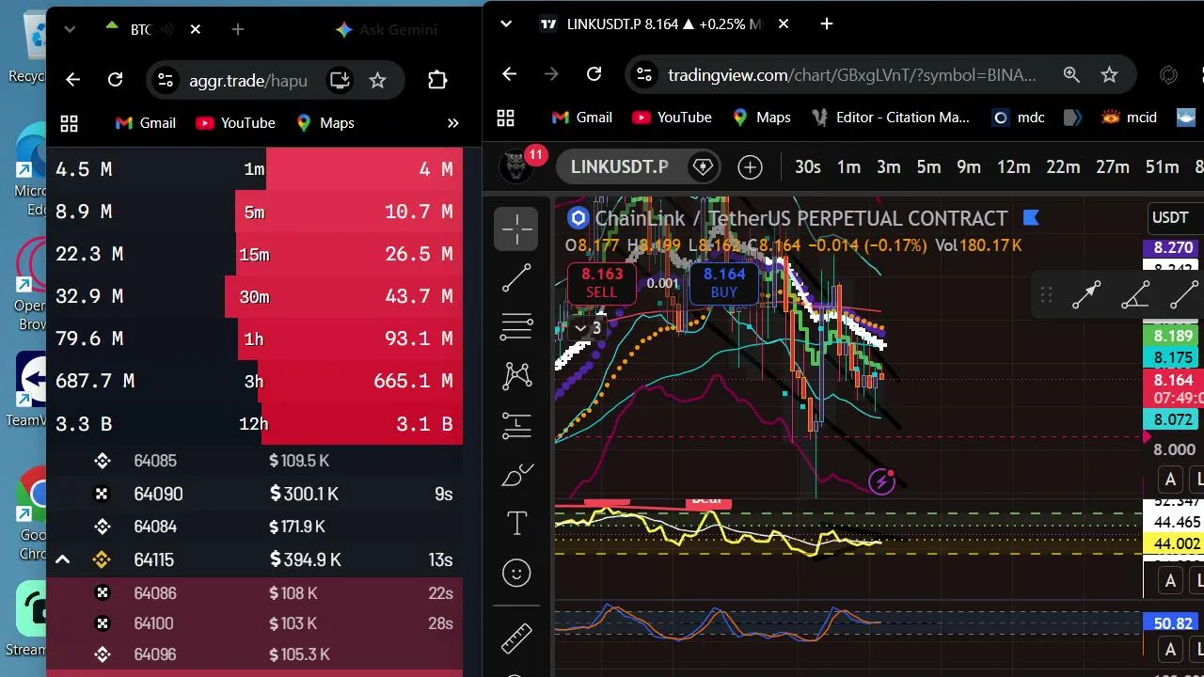Select the arrow line tool in floating toolbar
This screenshot has height=677, width=1204.
(x=1086, y=296)
